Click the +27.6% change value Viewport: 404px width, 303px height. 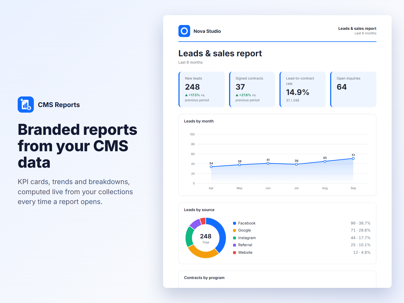click(x=245, y=95)
